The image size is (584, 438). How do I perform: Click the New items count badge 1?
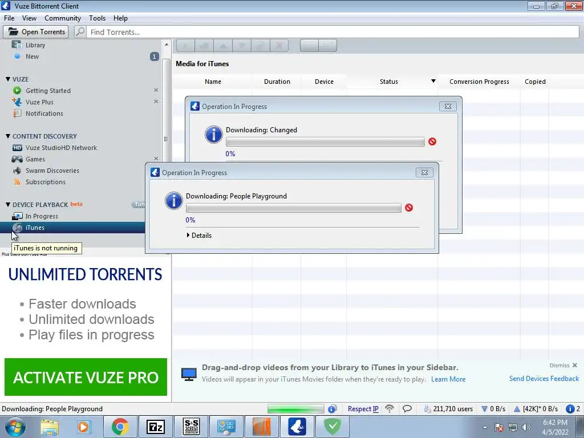pos(154,56)
